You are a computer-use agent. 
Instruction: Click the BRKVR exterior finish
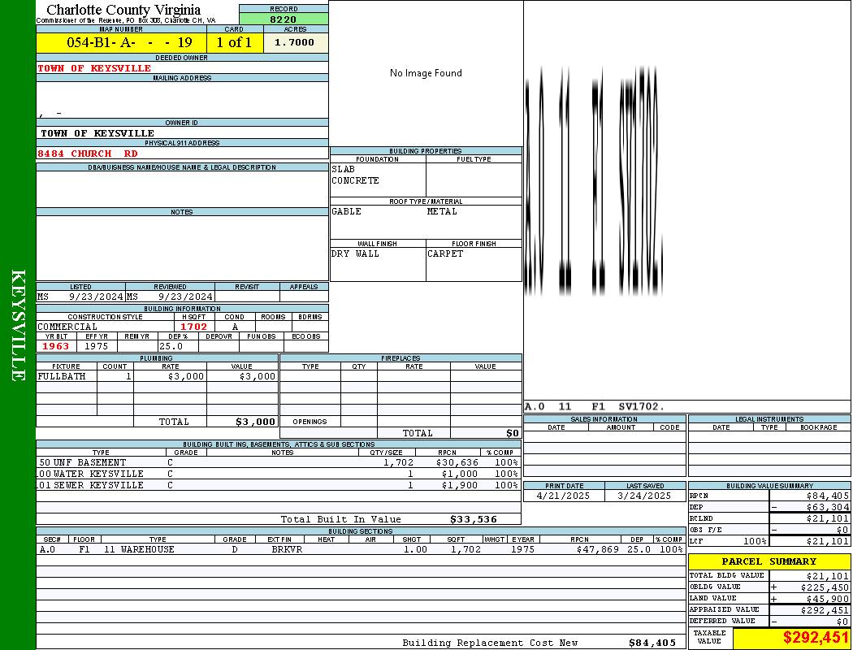tap(287, 549)
